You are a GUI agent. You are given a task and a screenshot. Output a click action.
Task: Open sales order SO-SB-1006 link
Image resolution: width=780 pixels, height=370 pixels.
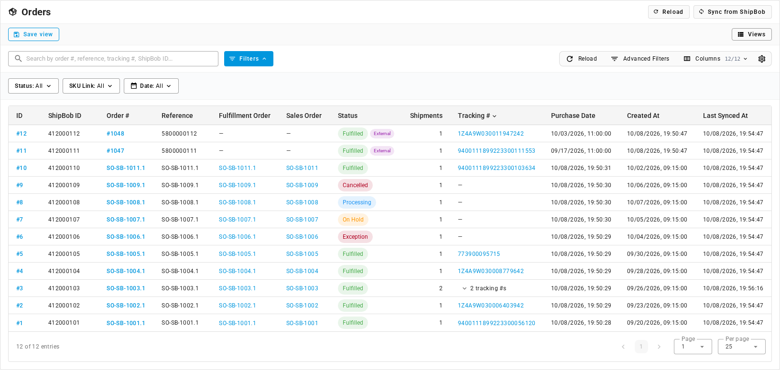[x=302, y=237]
